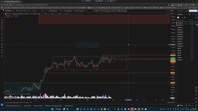Image resolution: width=198 pixels, height=111 pixels.
Task: Open indicator templates grid icon
Action: pos(61,11)
